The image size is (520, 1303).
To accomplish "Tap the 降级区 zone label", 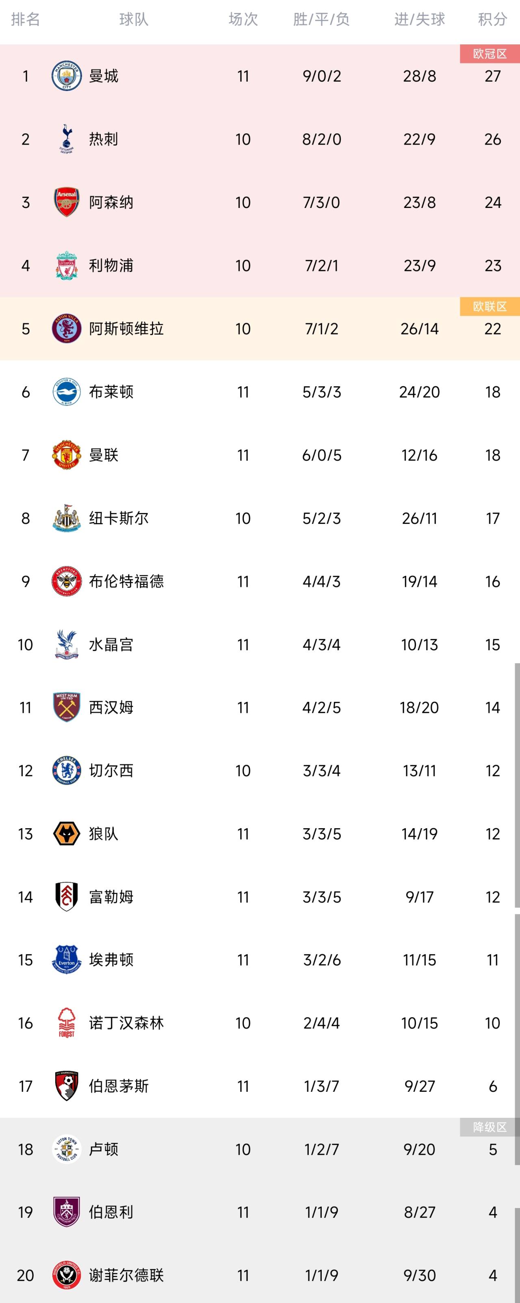I will [490, 1127].
